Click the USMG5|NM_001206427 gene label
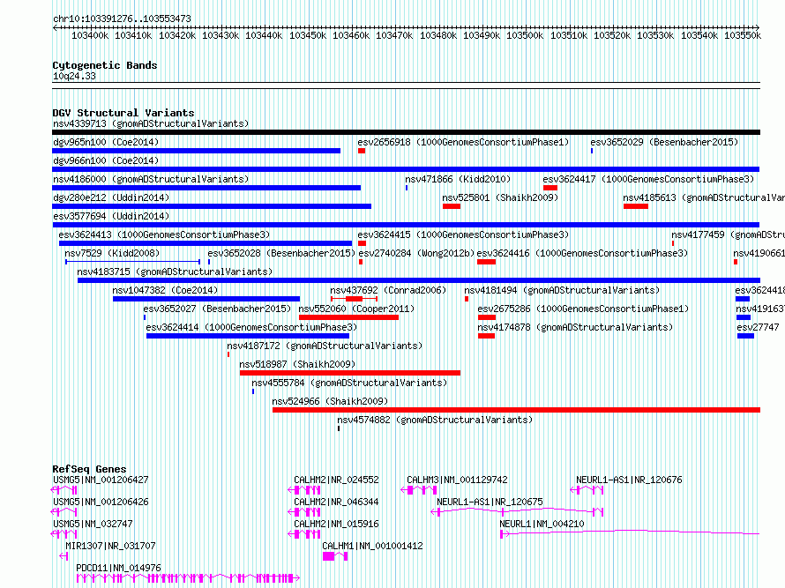The image size is (785, 588). (101, 480)
